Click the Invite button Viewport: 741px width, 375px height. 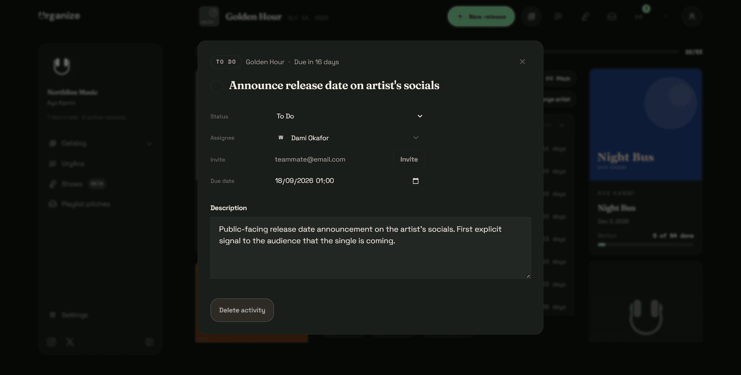409,159
